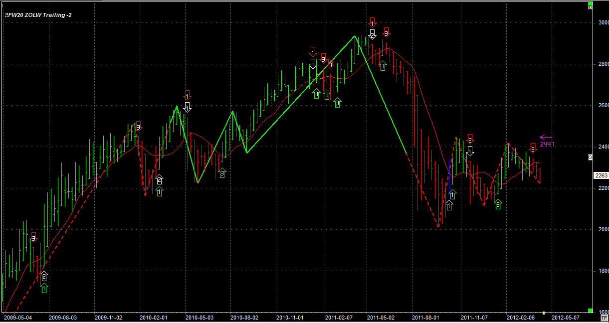
Task: Click the 2012-05-07 date label
Action: [565, 317]
